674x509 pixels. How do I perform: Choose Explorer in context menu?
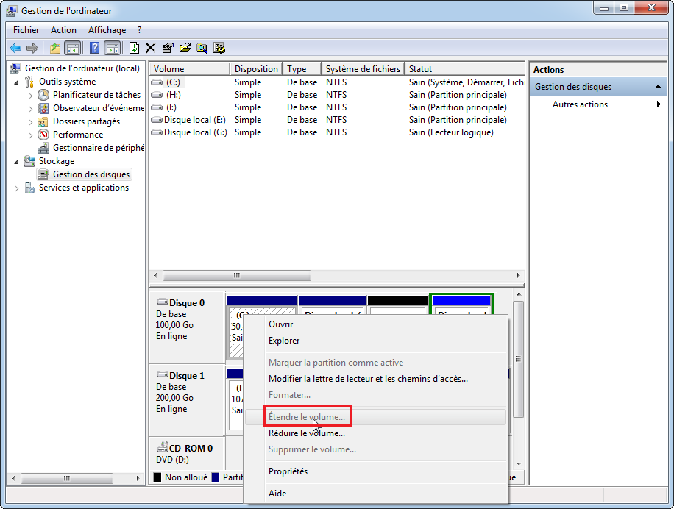pos(375,341)
